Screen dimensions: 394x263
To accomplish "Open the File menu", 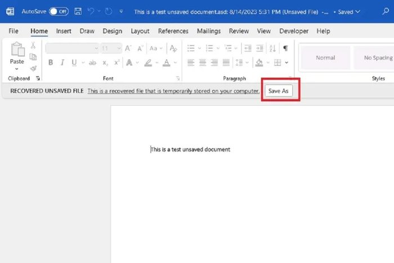I will pos(14,31).
